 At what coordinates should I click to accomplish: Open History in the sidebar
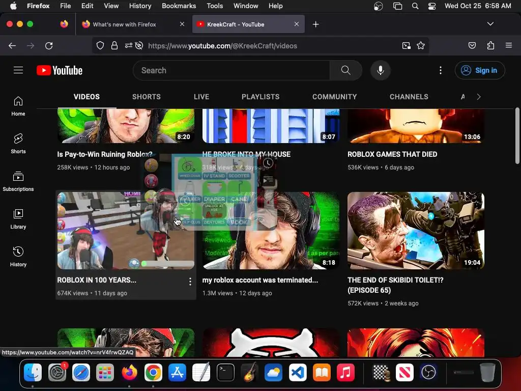tap(18, 257)
